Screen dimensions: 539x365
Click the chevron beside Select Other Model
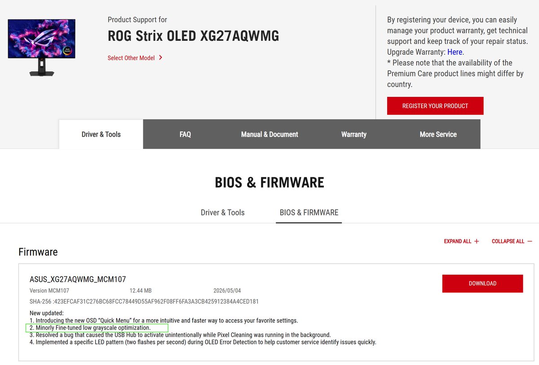pyautogui.click(x=161, y=57)
